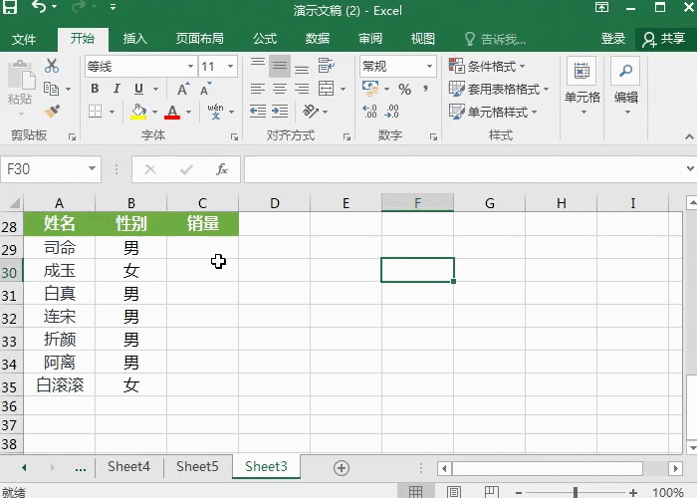This screenshot has width=697, height=498.
Task: Switch to 插入 Insert tab
Action: tap(134, 39)
